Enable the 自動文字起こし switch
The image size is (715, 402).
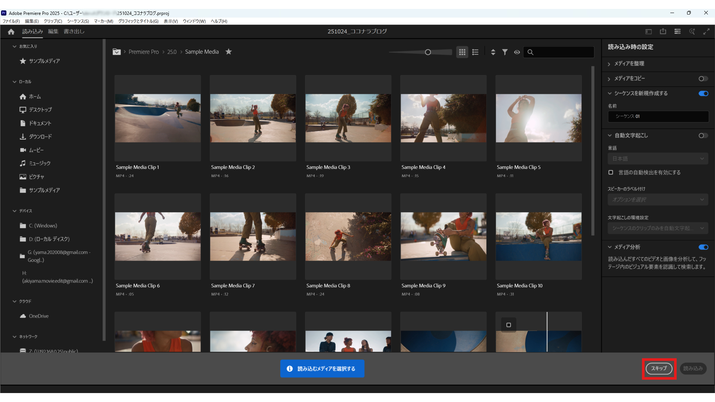pos(703,135)
